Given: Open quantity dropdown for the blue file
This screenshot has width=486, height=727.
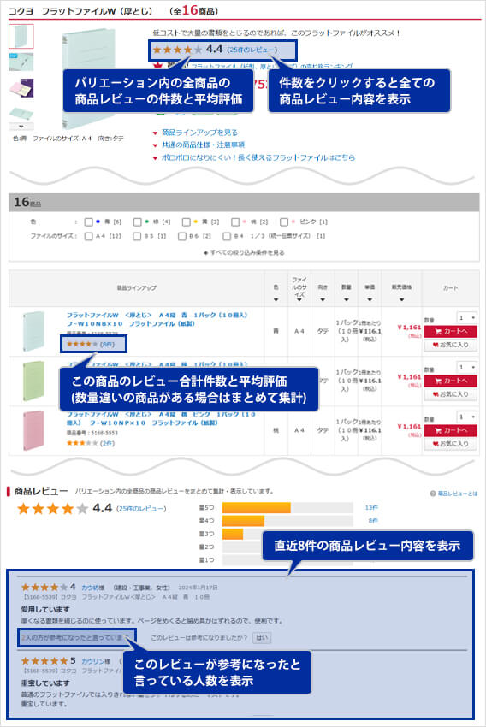Looking at the screenshot, I should tap(466, 317).
